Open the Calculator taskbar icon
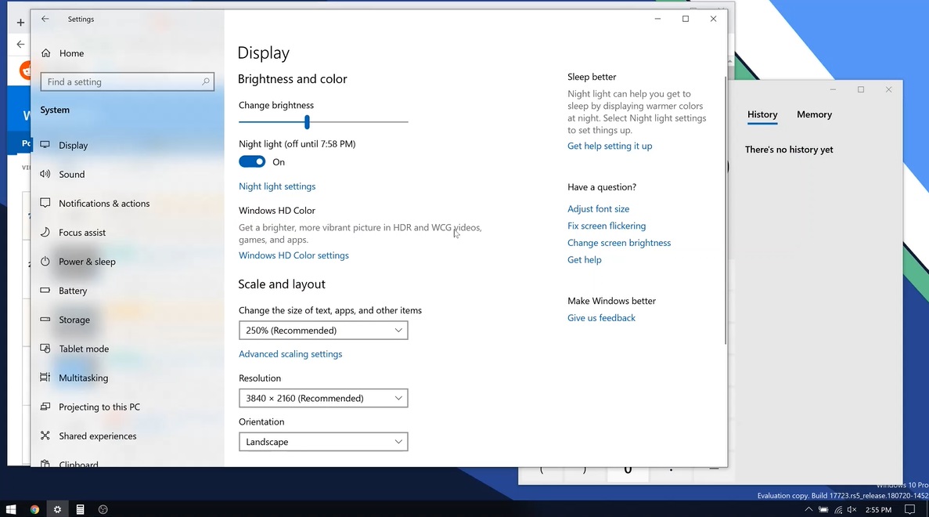929x517 pixels. click(80, 509)
